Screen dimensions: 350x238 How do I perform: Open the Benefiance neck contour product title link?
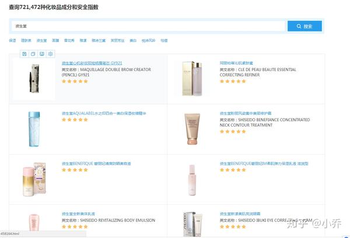coord(246,113)
